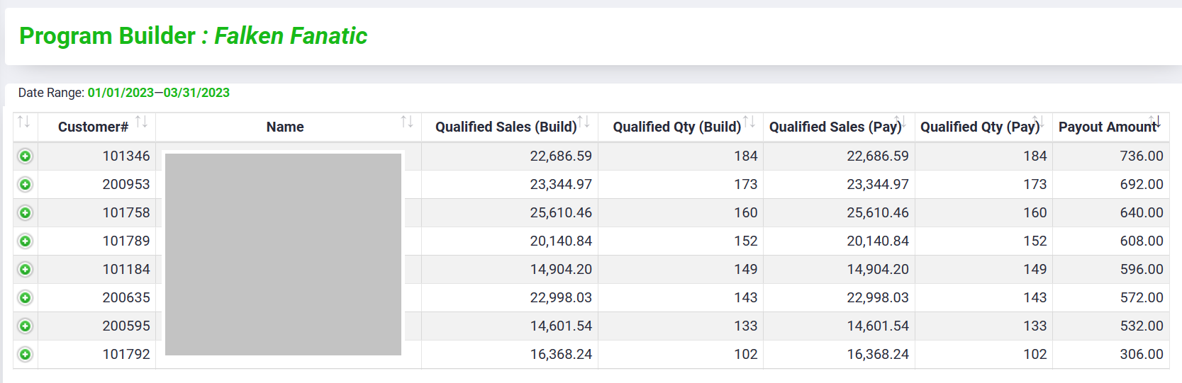Expand row for customer 101346
Screen dimensions: 1182x383
[x=26, y=156]
